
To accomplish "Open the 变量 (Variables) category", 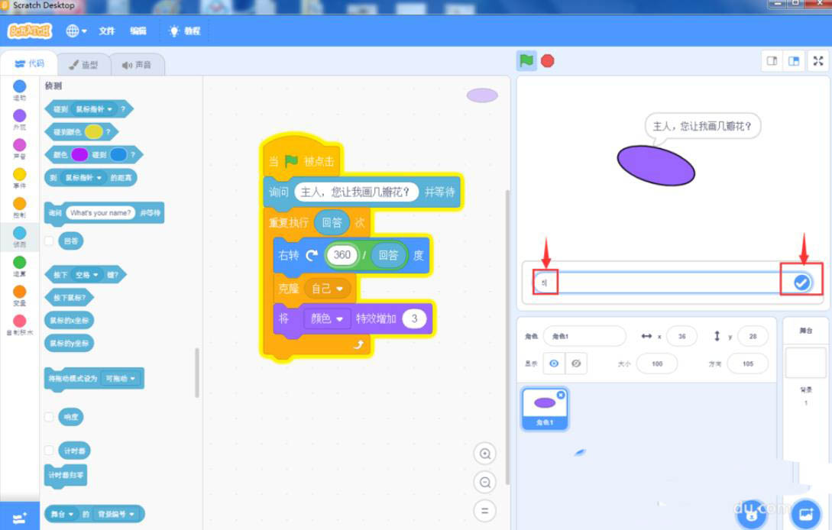I will 19,293.
